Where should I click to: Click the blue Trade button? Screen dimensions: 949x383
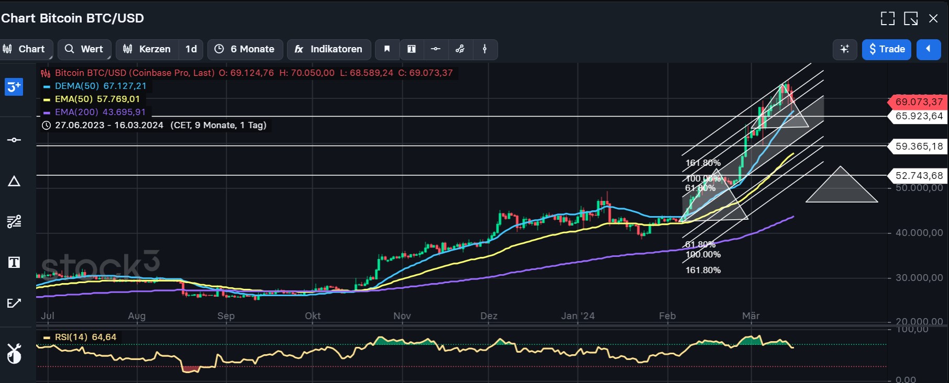(886, 49)
